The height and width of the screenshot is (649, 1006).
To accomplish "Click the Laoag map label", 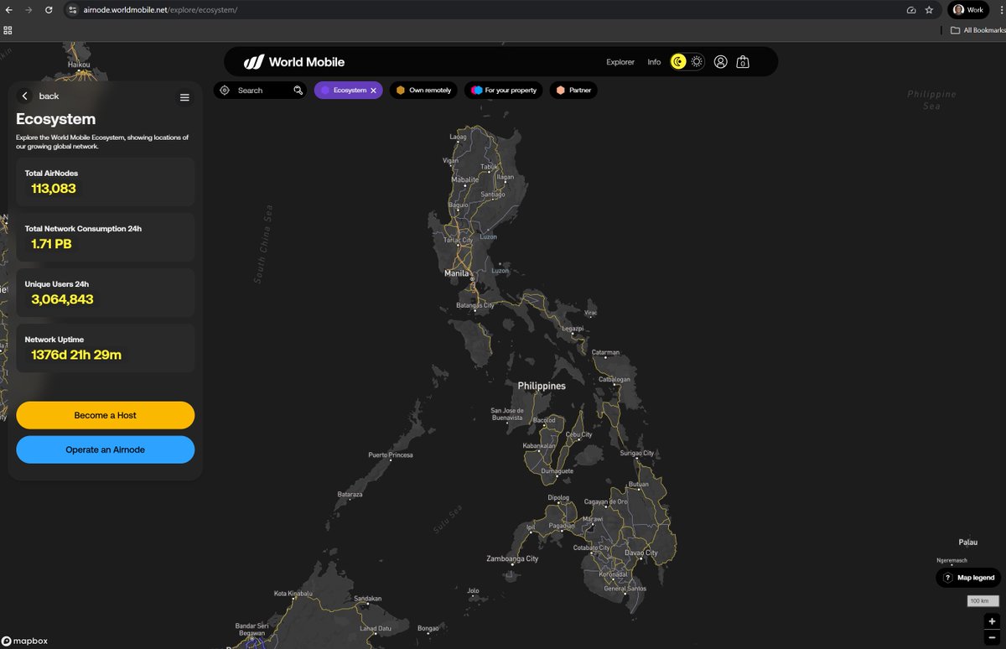I will pos(459,136).
